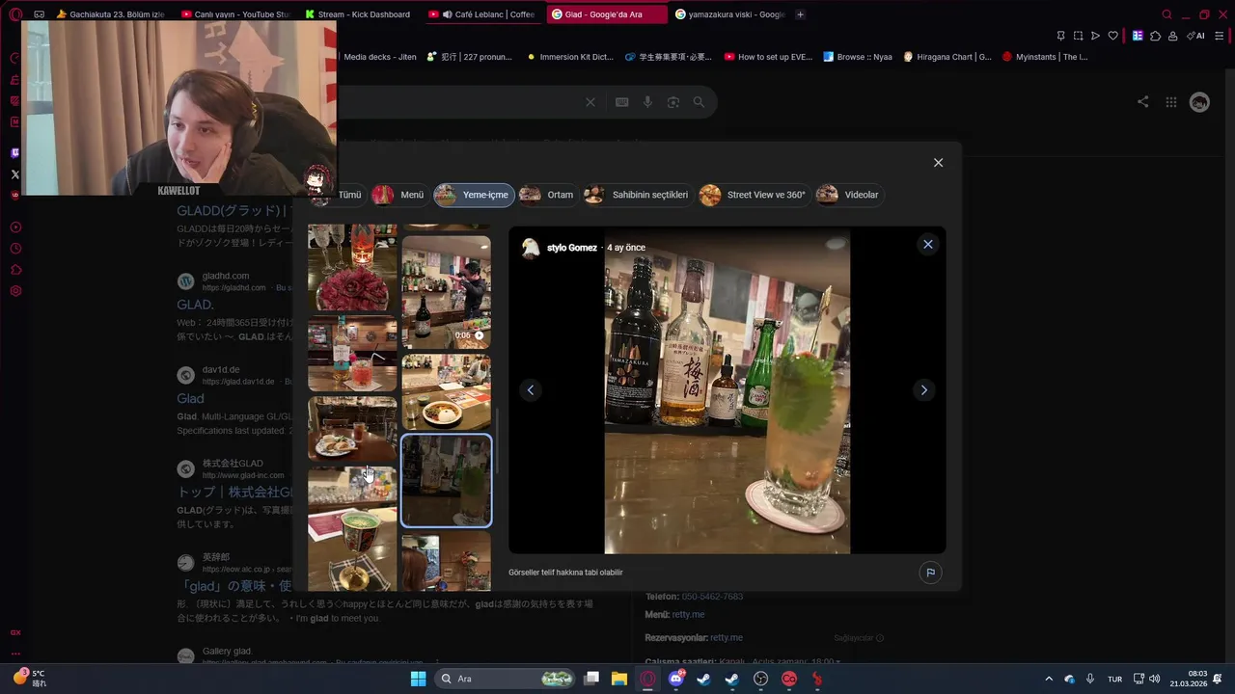Go to the previous photo

pos(530,389)
